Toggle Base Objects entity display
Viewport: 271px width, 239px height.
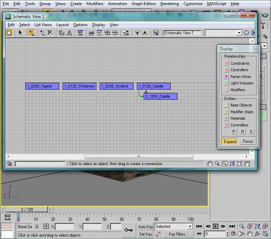click(x=227, y=105)
